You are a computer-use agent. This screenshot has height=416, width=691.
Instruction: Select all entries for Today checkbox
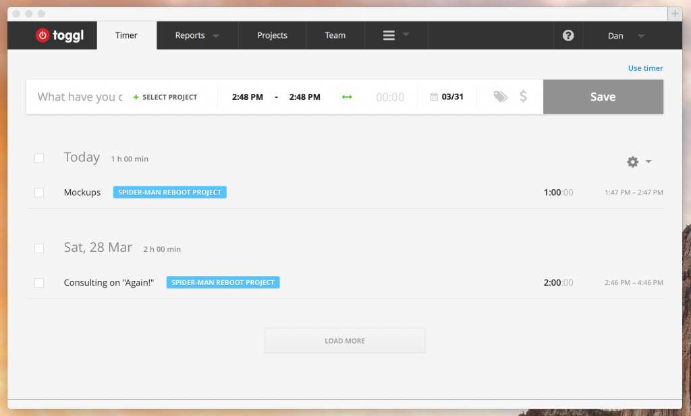coord(39,158)
